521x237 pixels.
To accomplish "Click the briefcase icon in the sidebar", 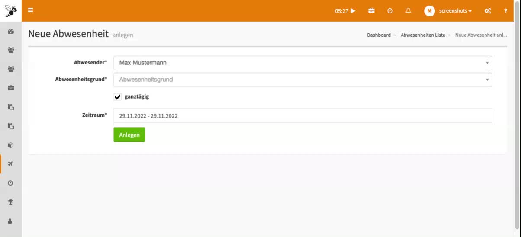I will [x=11, y=88].
